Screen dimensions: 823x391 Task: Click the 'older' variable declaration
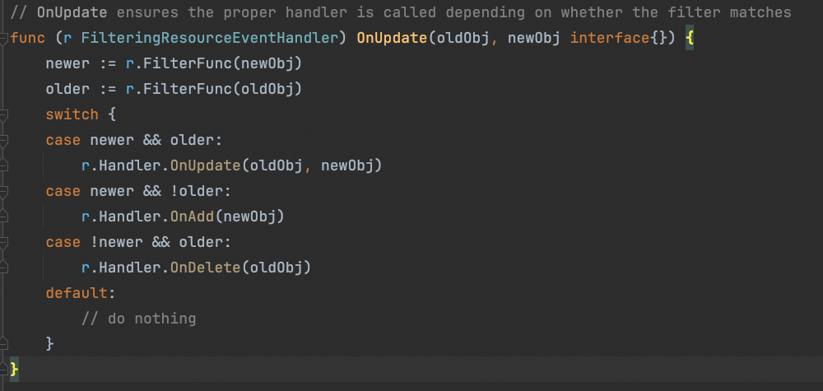click(x=63, y=90)
